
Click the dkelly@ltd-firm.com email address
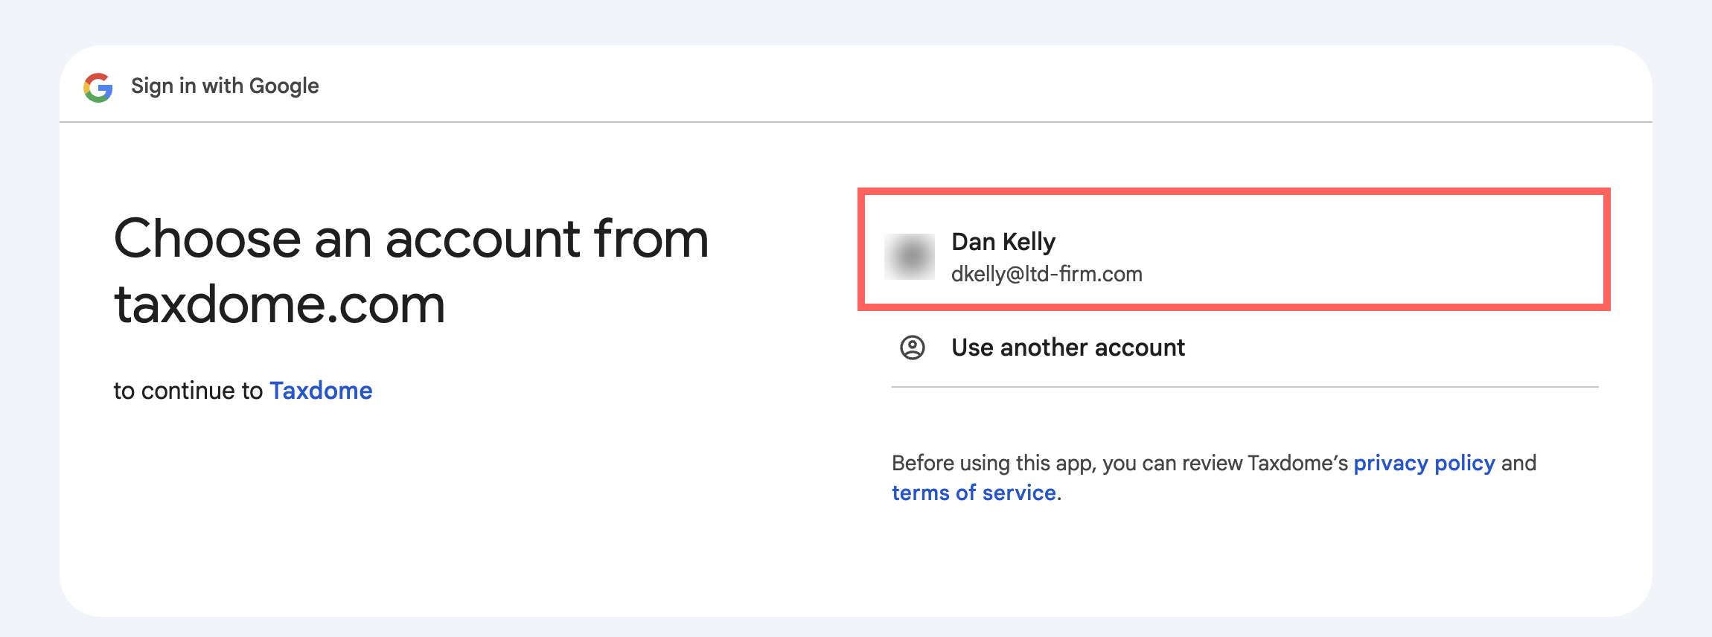(x=1047, y=275)
